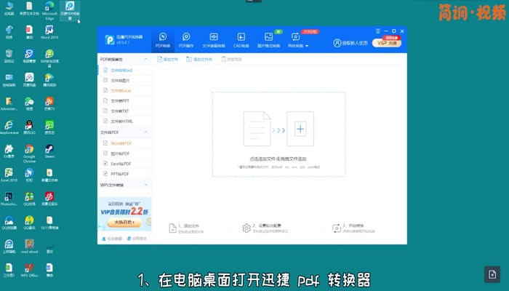Open Microsoft Edge desktop icon

point(49,10)
